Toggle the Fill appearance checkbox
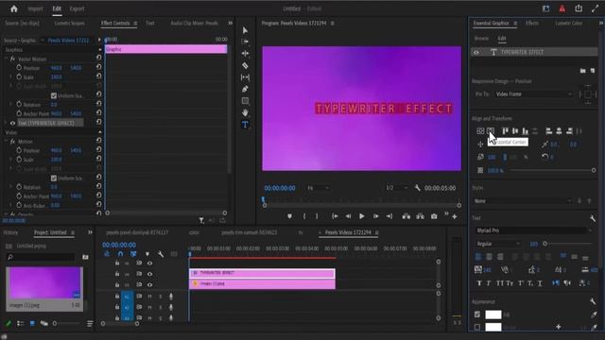The image size is (605, 340). [x=477, y=314]
